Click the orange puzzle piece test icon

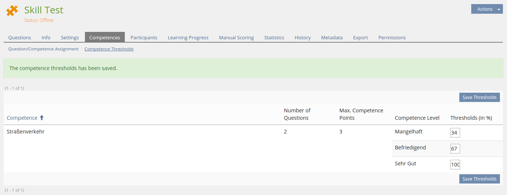12,11
